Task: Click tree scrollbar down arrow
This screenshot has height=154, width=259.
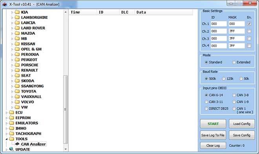Action: coord(66,149)
